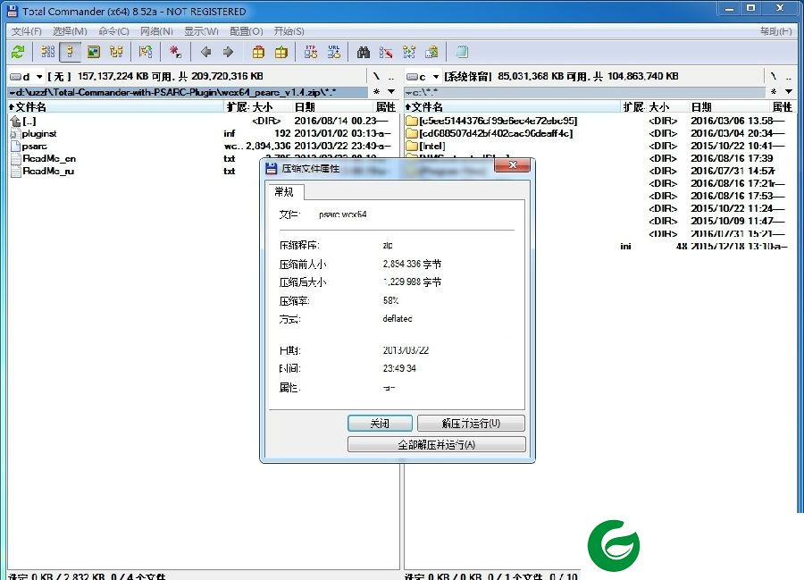Click left panel favorites asterisk button
The image size is (804, 580).
pos(377,92)
